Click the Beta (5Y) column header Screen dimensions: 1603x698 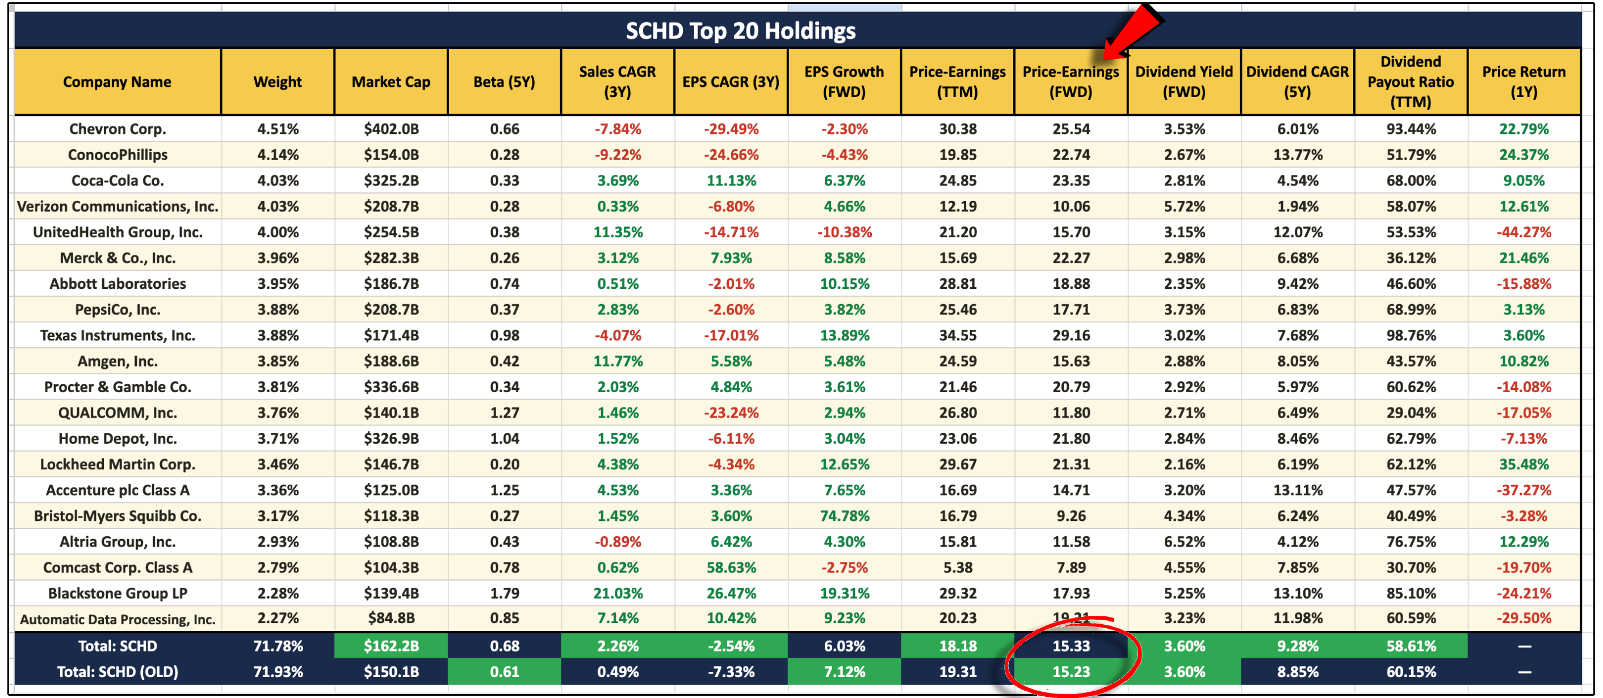pos(504,82)
